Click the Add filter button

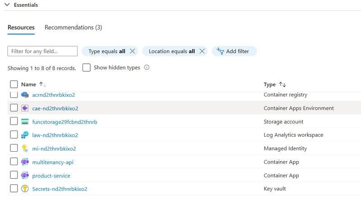[x=234, y=51]
